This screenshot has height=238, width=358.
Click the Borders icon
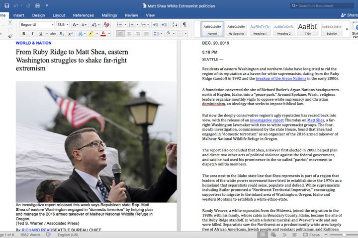pos(180,34)
